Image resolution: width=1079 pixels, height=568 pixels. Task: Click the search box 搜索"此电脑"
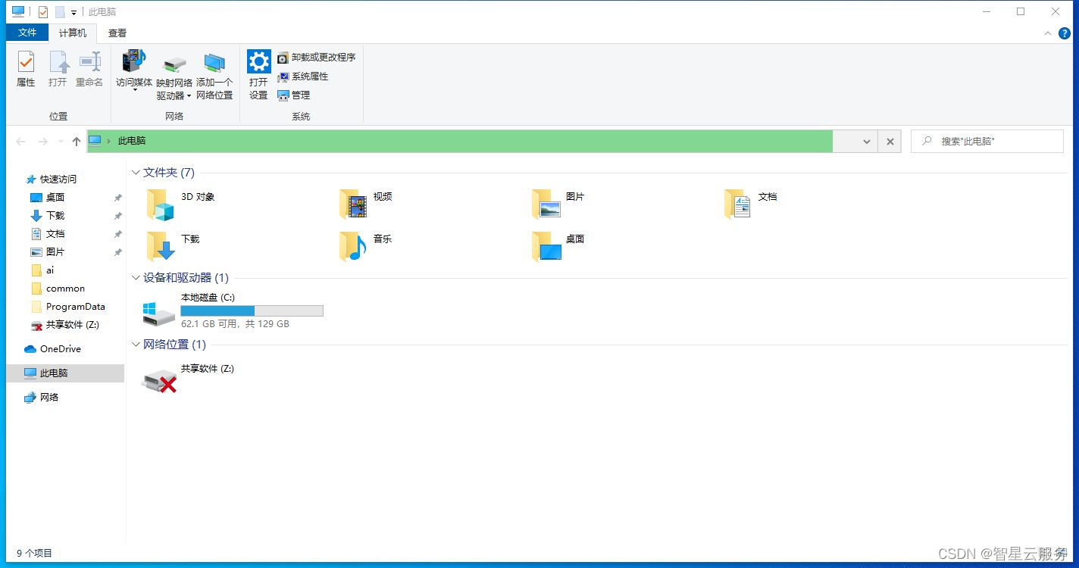coord(987,141)
